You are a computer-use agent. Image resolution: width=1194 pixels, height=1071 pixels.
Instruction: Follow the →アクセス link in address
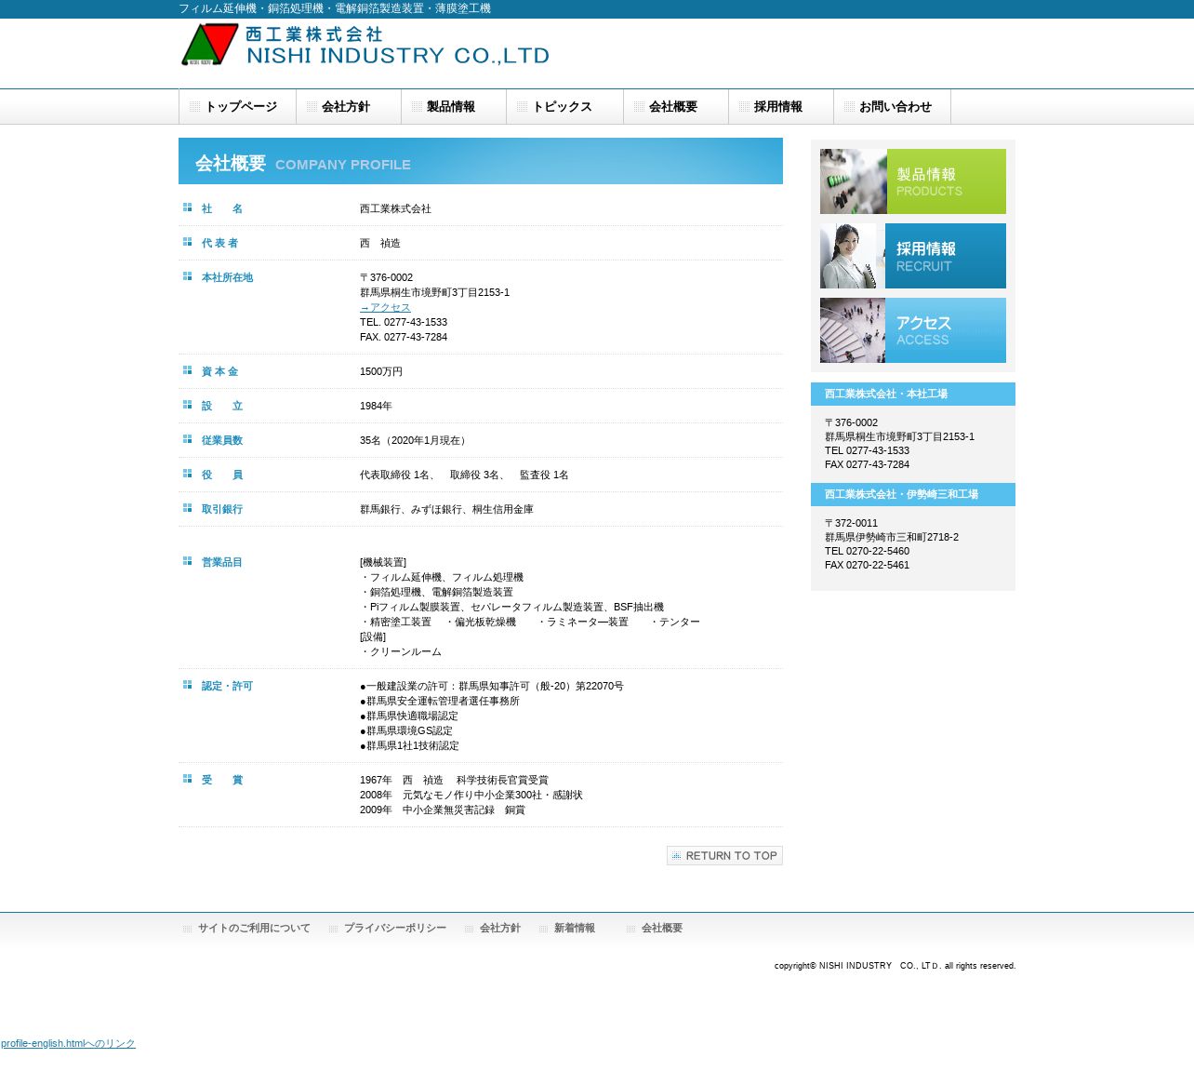(385, 307)
